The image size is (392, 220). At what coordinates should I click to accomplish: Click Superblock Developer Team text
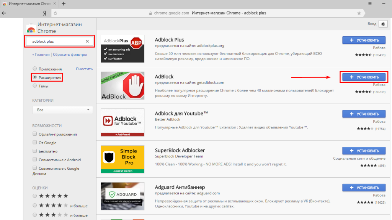[x=179, y=156]
